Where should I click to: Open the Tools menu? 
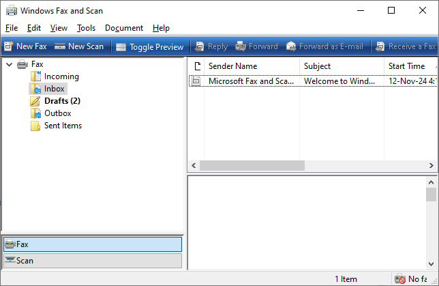coord(86,28)
